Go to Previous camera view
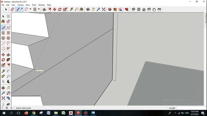This screenshot has height=116, width=207. pos(8,98)
